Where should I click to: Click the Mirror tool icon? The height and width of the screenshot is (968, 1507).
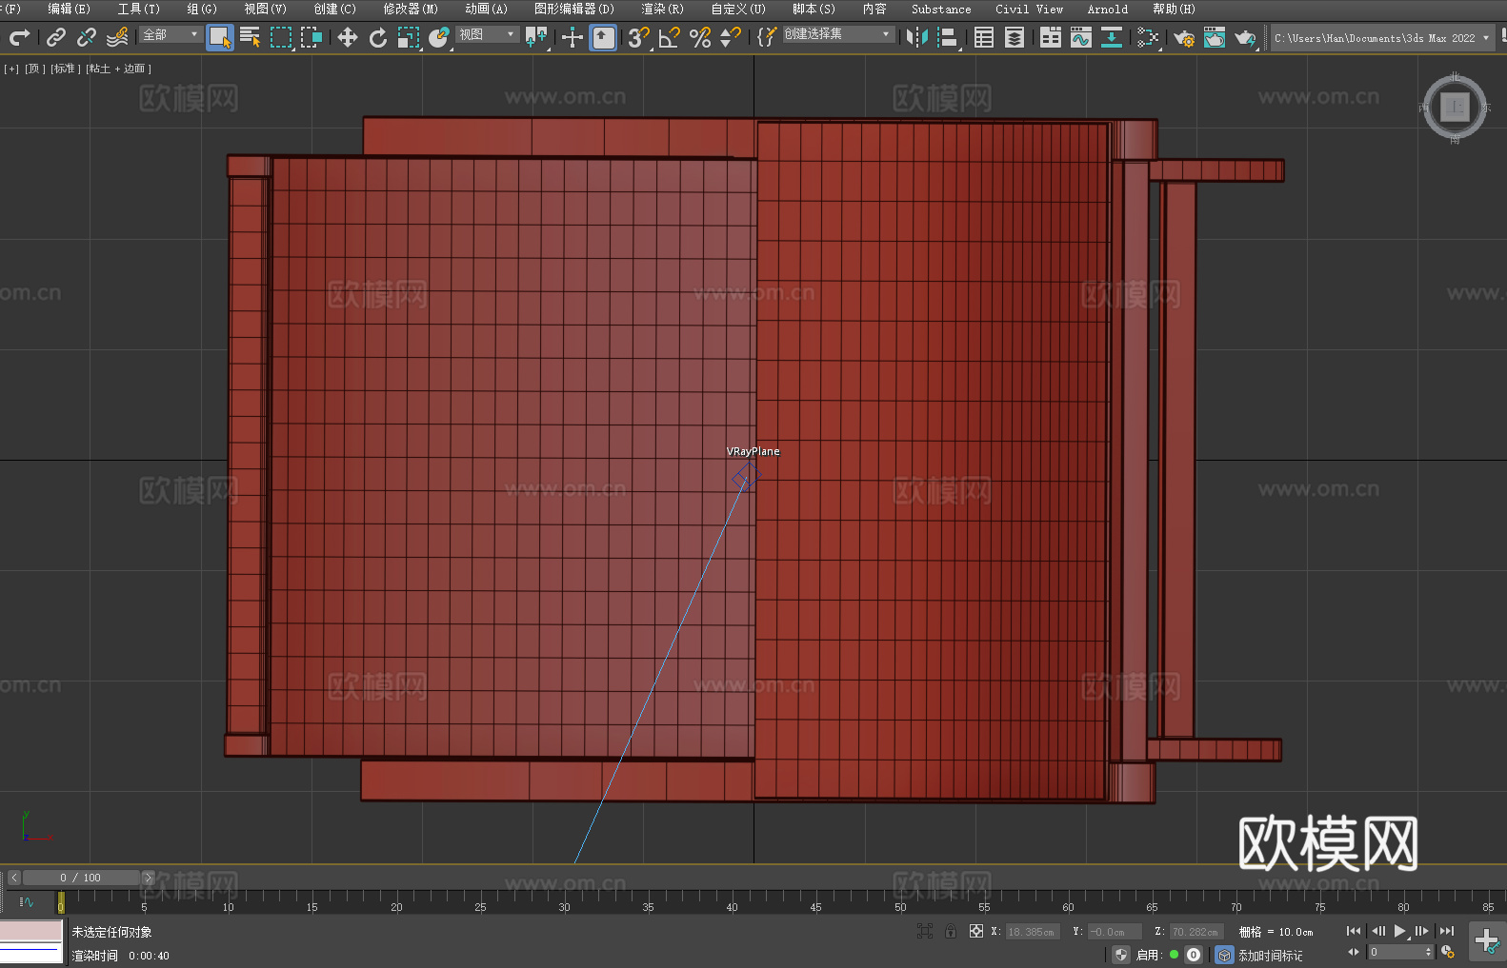pos(917,37)
